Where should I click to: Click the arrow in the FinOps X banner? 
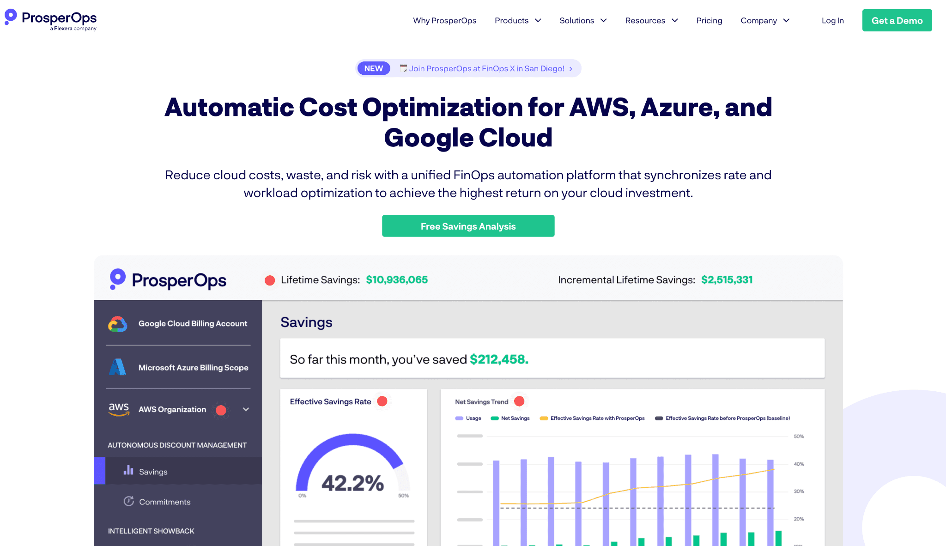pos(571,69)
